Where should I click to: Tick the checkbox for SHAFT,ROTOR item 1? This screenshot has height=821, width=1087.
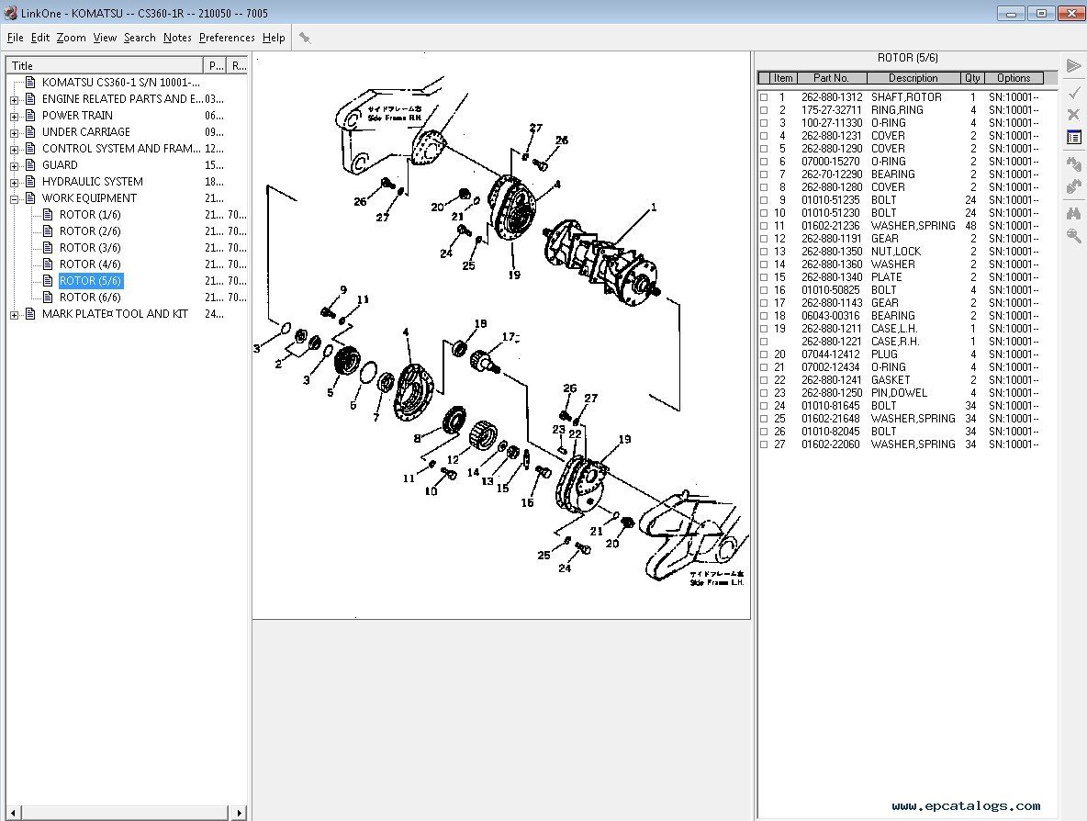coord(764,97)
